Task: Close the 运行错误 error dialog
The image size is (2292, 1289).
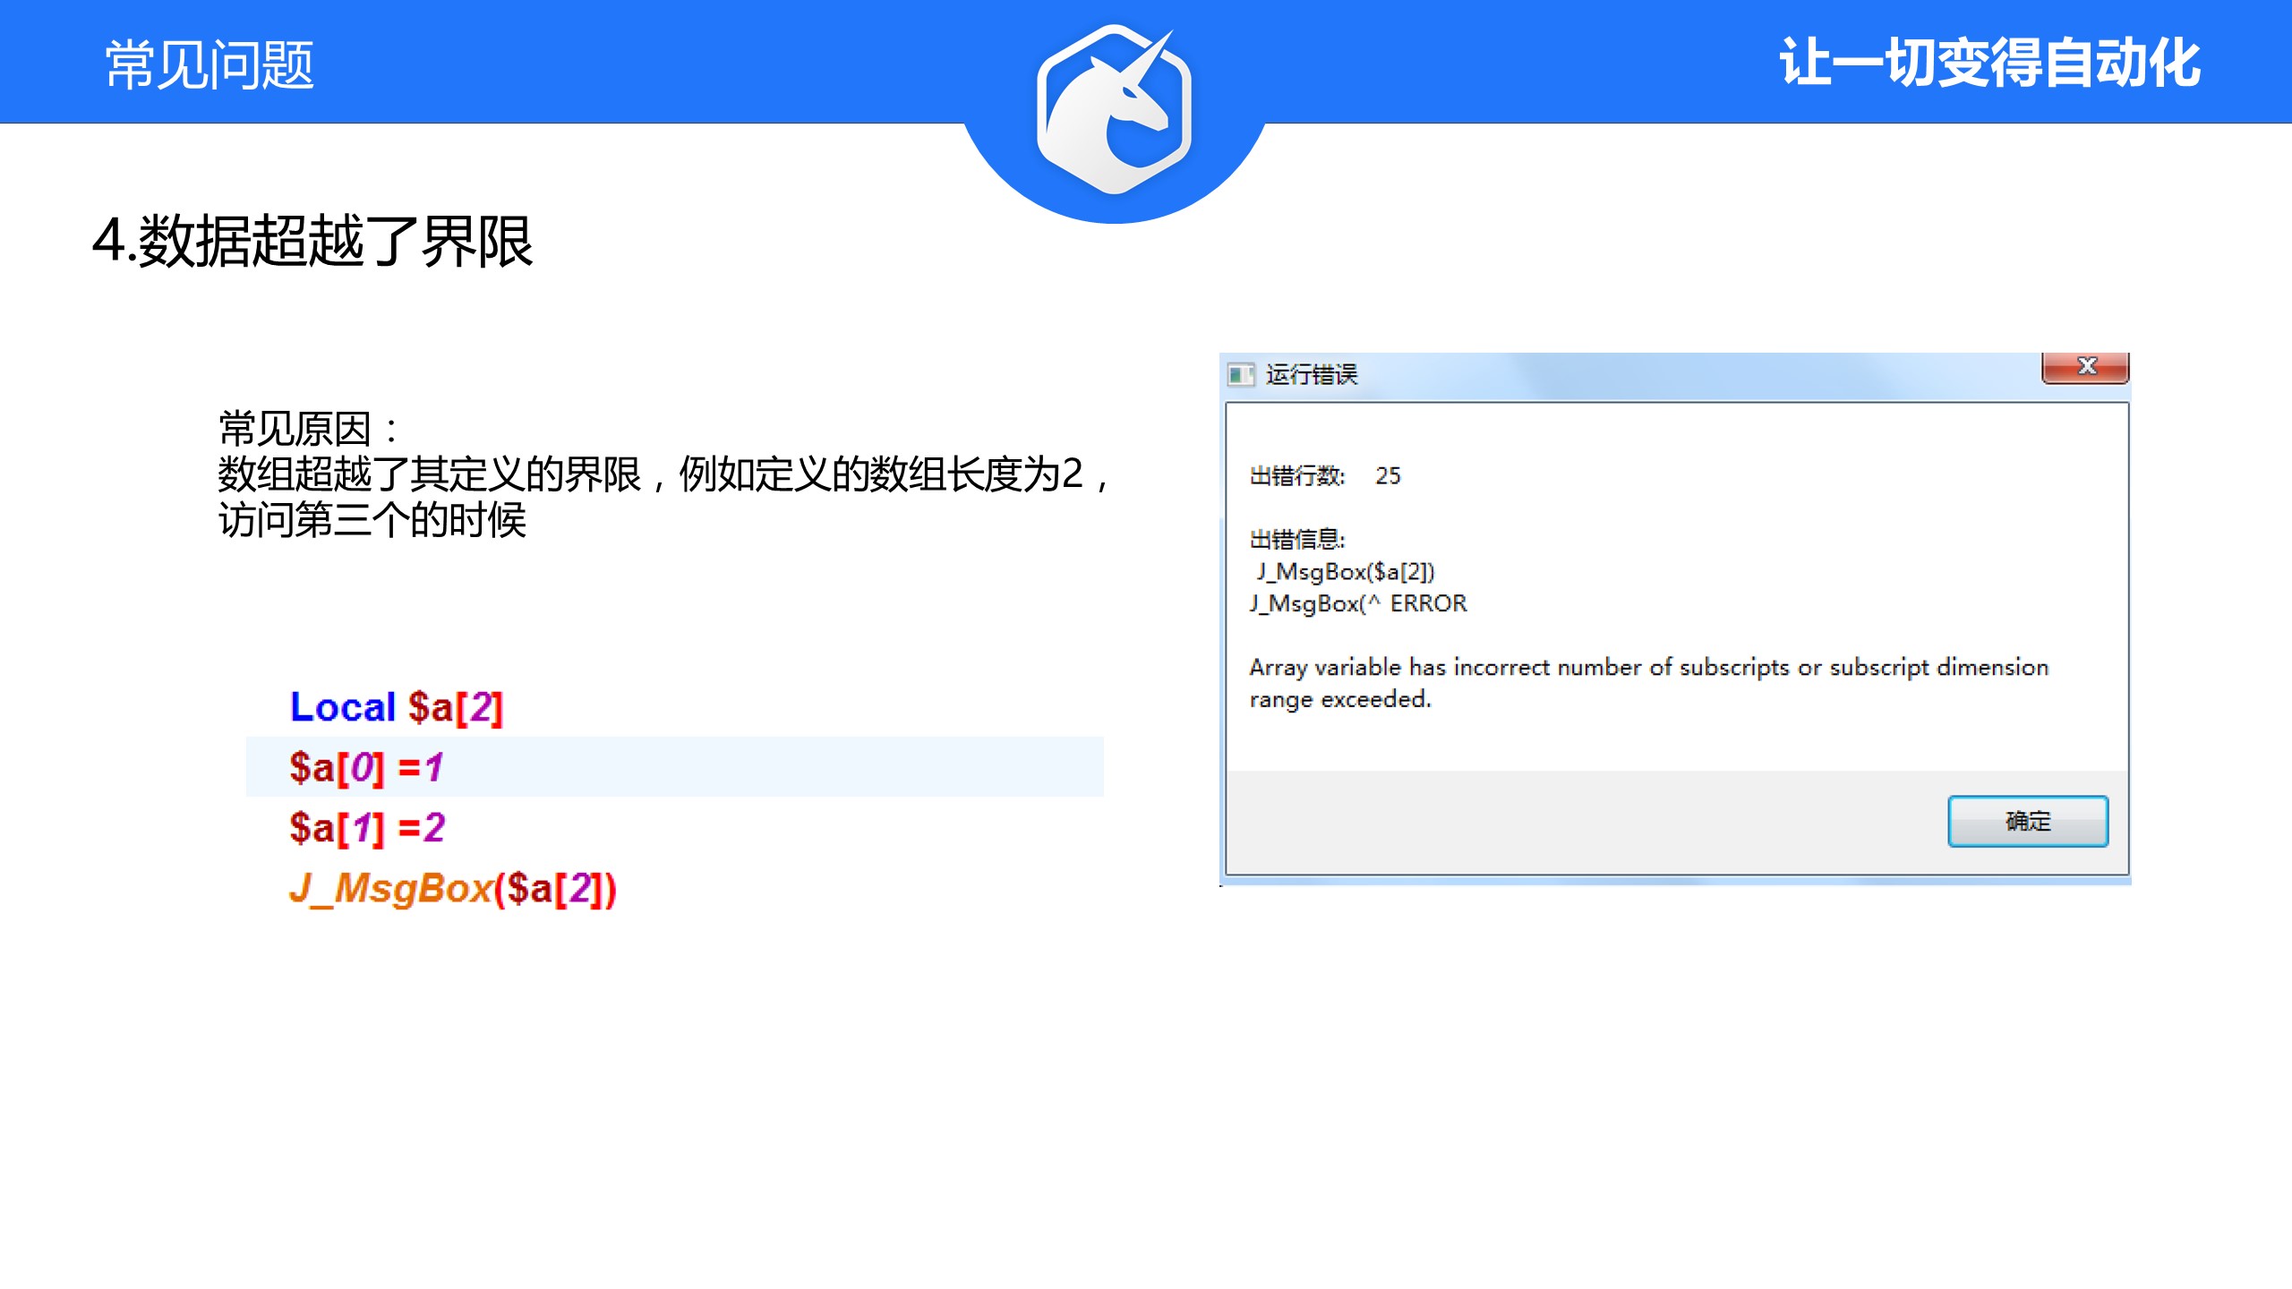Action: 2085,367
